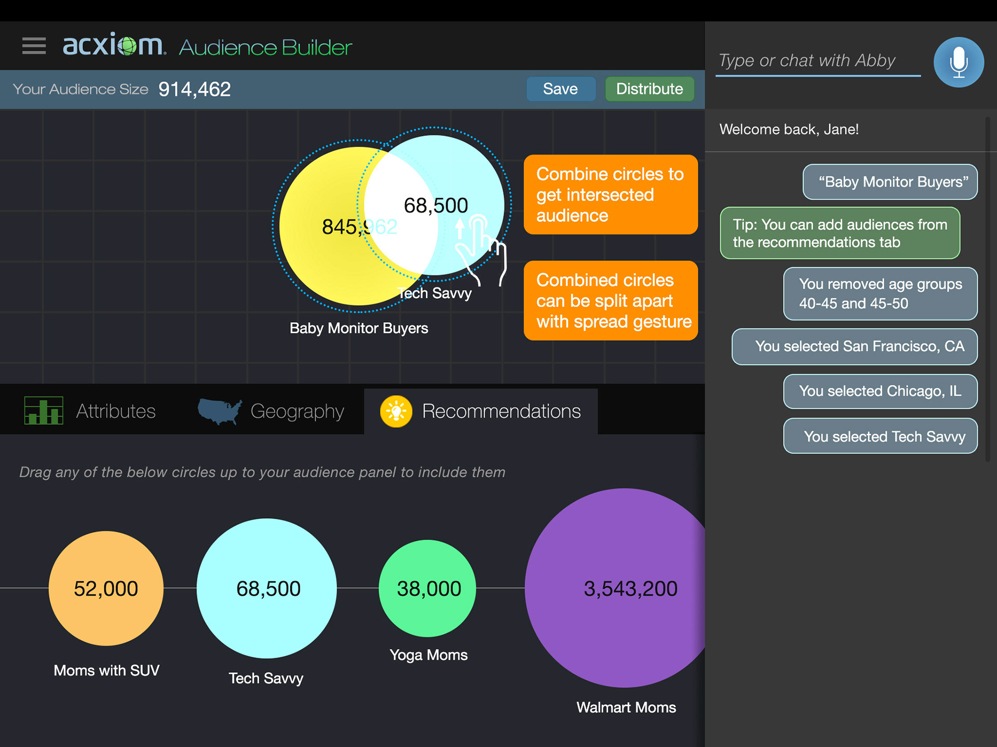Switch to the Geography tab

(297, 411)
